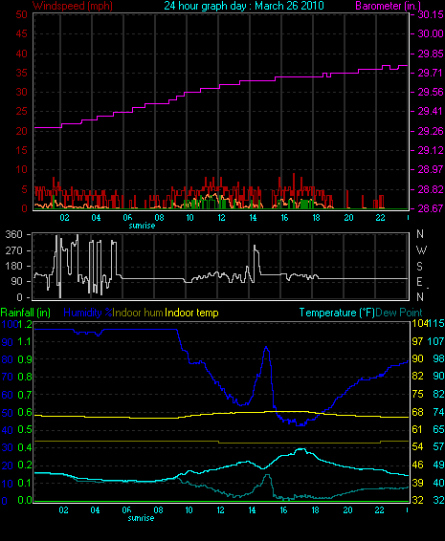Click the Windspeed (mph) axis label

tap(73, 6)
